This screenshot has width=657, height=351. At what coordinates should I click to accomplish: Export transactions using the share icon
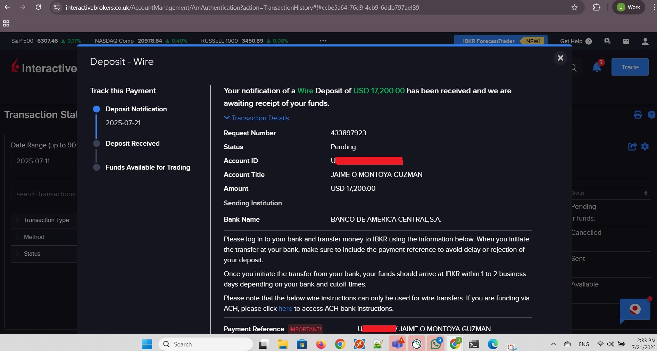point(632,146)
